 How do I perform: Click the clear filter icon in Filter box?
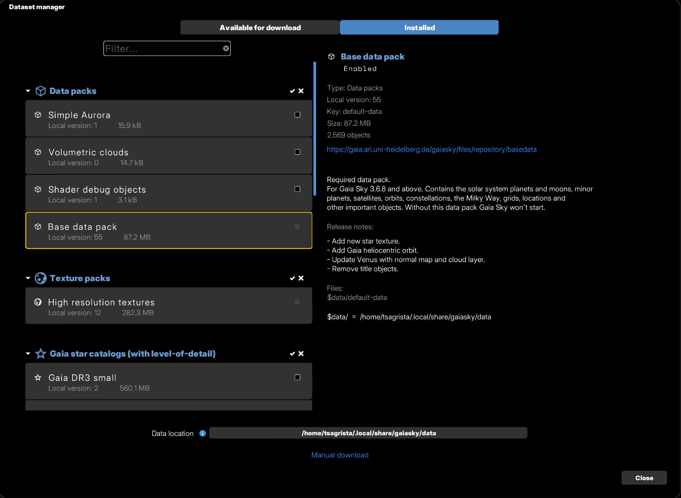tap(226, 48)
